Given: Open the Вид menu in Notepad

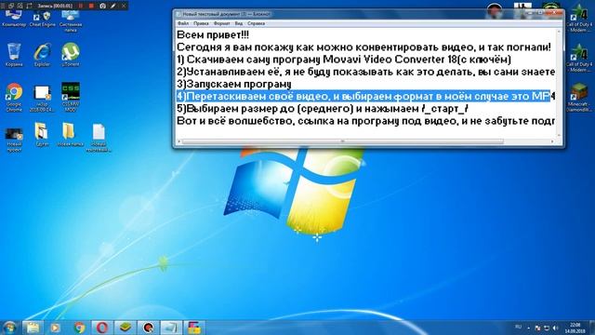Looking at the screenshot, I should (238, 23).
